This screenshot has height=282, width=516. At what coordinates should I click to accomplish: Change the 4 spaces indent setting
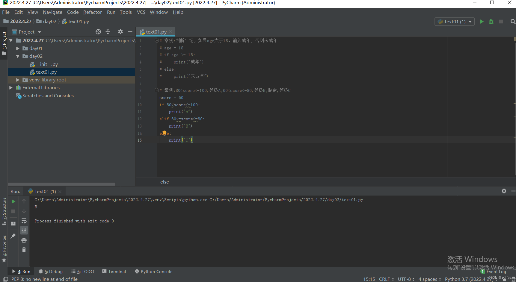[430, 279]
